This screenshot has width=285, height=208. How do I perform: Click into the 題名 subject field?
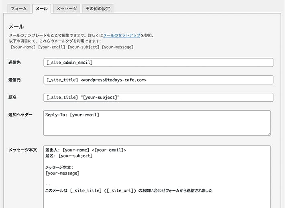point(158,97)
